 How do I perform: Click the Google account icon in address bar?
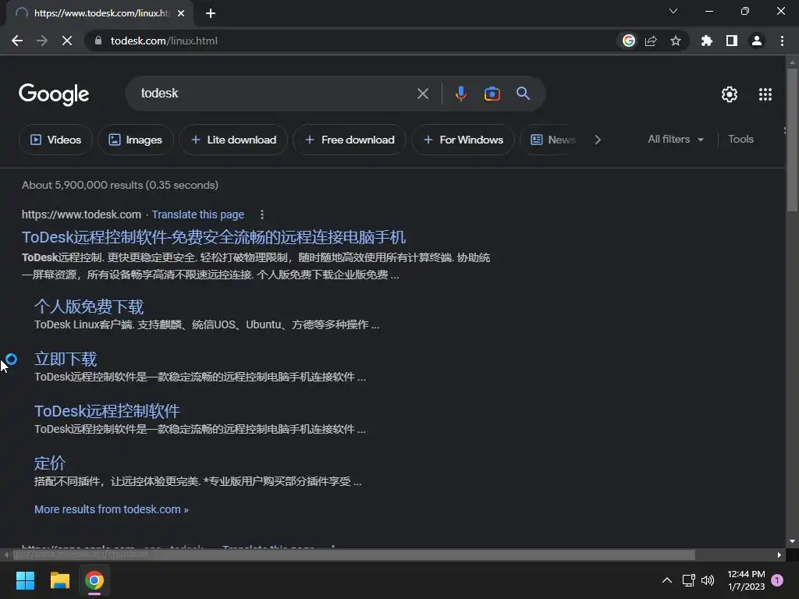[x=629, y=41]
